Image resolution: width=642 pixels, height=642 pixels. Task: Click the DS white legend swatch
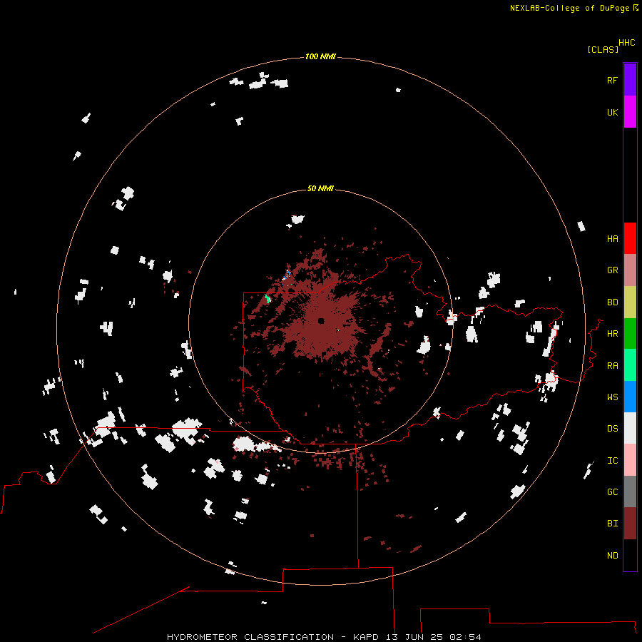point(630,428)
